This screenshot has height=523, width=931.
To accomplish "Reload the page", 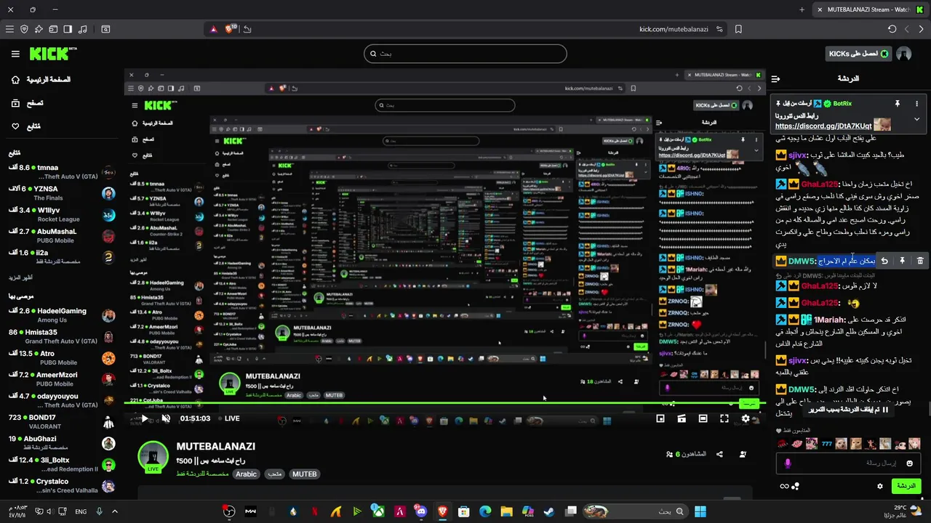I will [892, 29].
